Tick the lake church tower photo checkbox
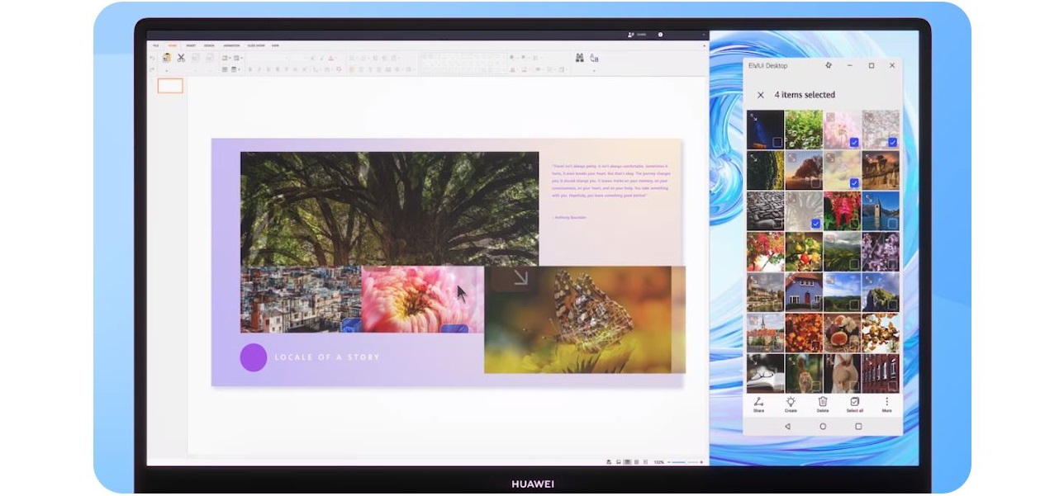Viewport: 1064px width, 496px height. (x=892, y=223)
